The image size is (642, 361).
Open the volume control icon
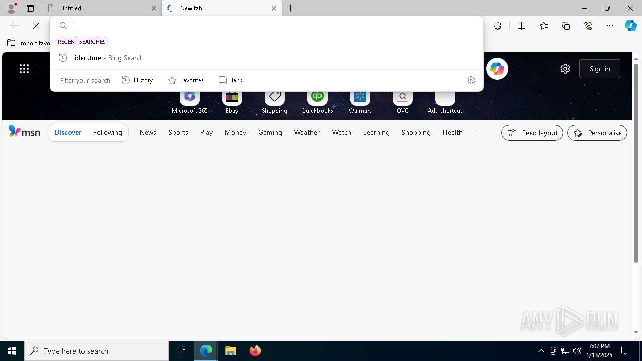pyautogui.click(x=577, y=351)
